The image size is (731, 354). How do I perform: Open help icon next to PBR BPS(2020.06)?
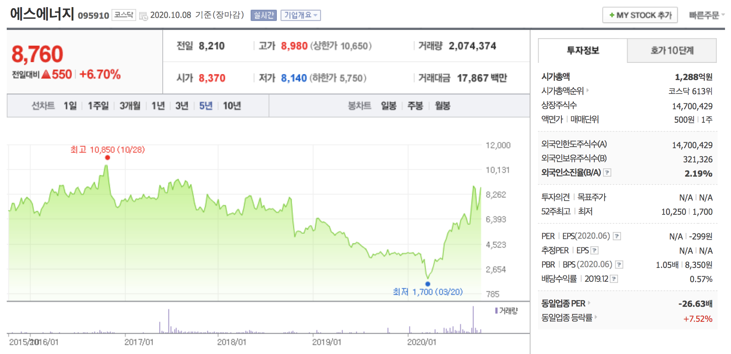click(620, 265)
